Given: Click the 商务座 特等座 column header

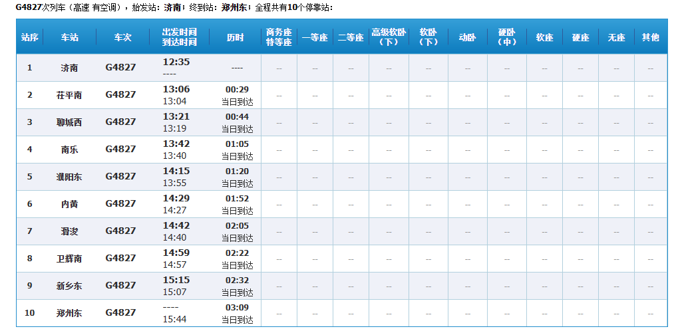Looking at the screenshot, I should pos(279,37).
